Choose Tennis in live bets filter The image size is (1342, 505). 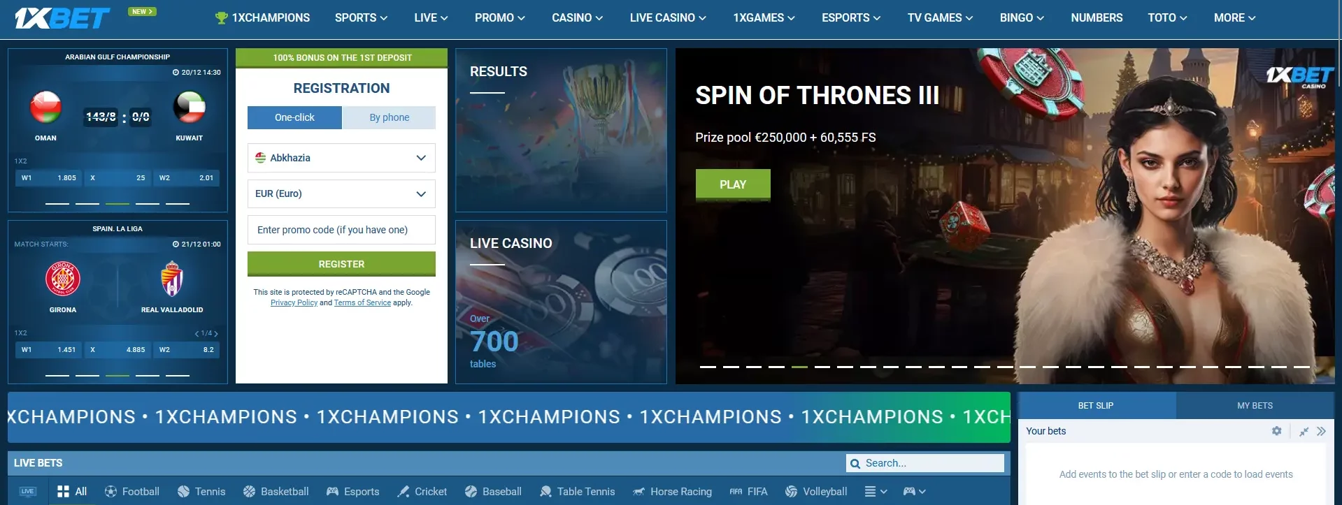coord(201,492)
